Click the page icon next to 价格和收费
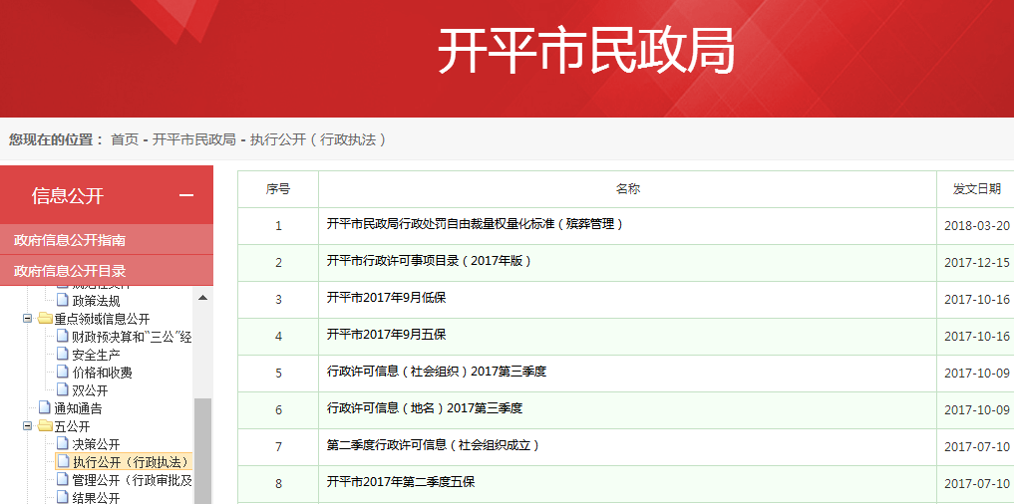1014x504 pixels. point(62,372)
